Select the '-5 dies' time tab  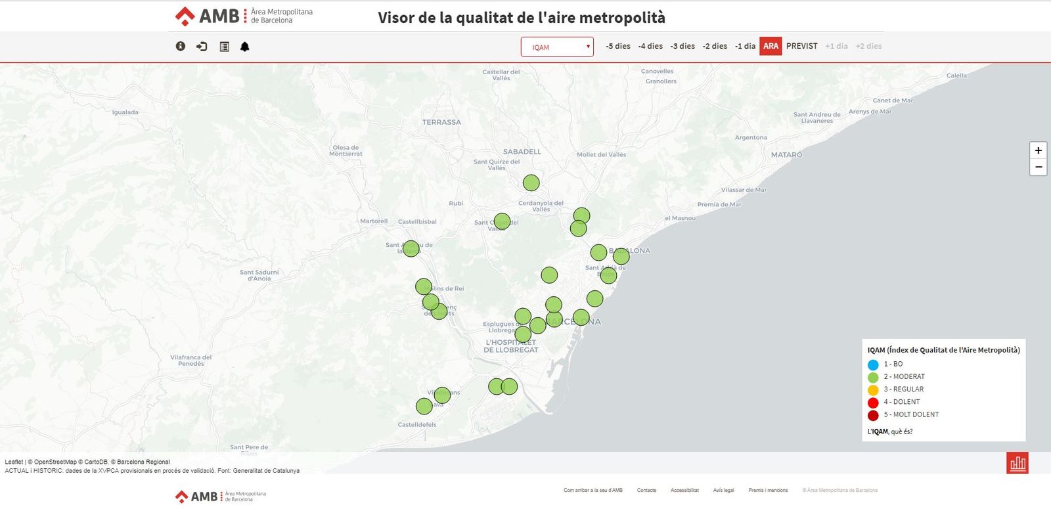click(617, 46)
